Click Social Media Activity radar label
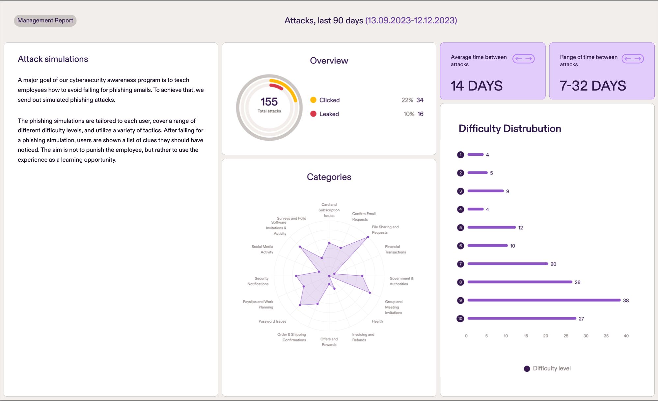 tap(262, 250)
